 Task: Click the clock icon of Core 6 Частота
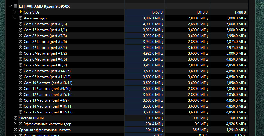point(21,59)
